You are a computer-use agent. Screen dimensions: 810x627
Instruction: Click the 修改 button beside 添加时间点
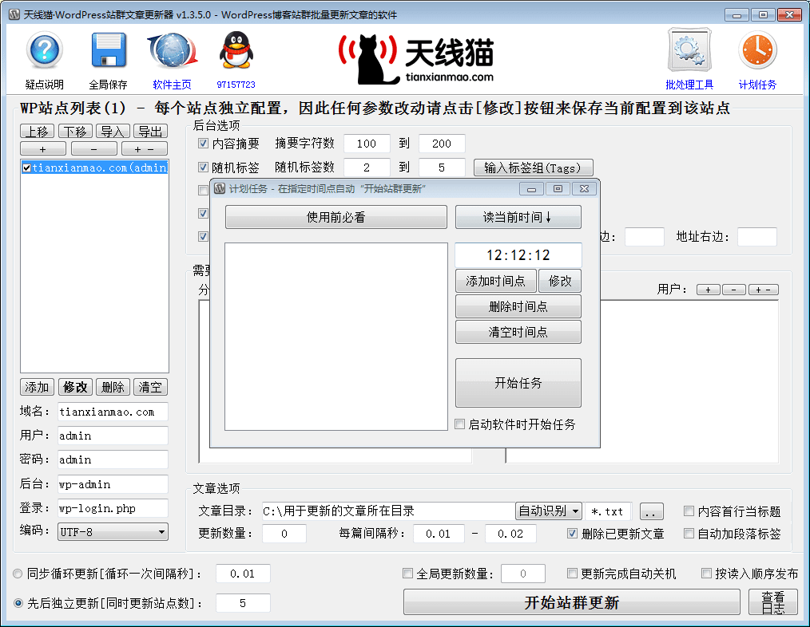click(560, 281)
